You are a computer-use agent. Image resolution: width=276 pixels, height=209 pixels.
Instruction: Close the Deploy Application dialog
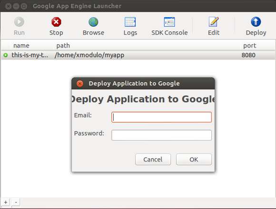pos(80,84)
